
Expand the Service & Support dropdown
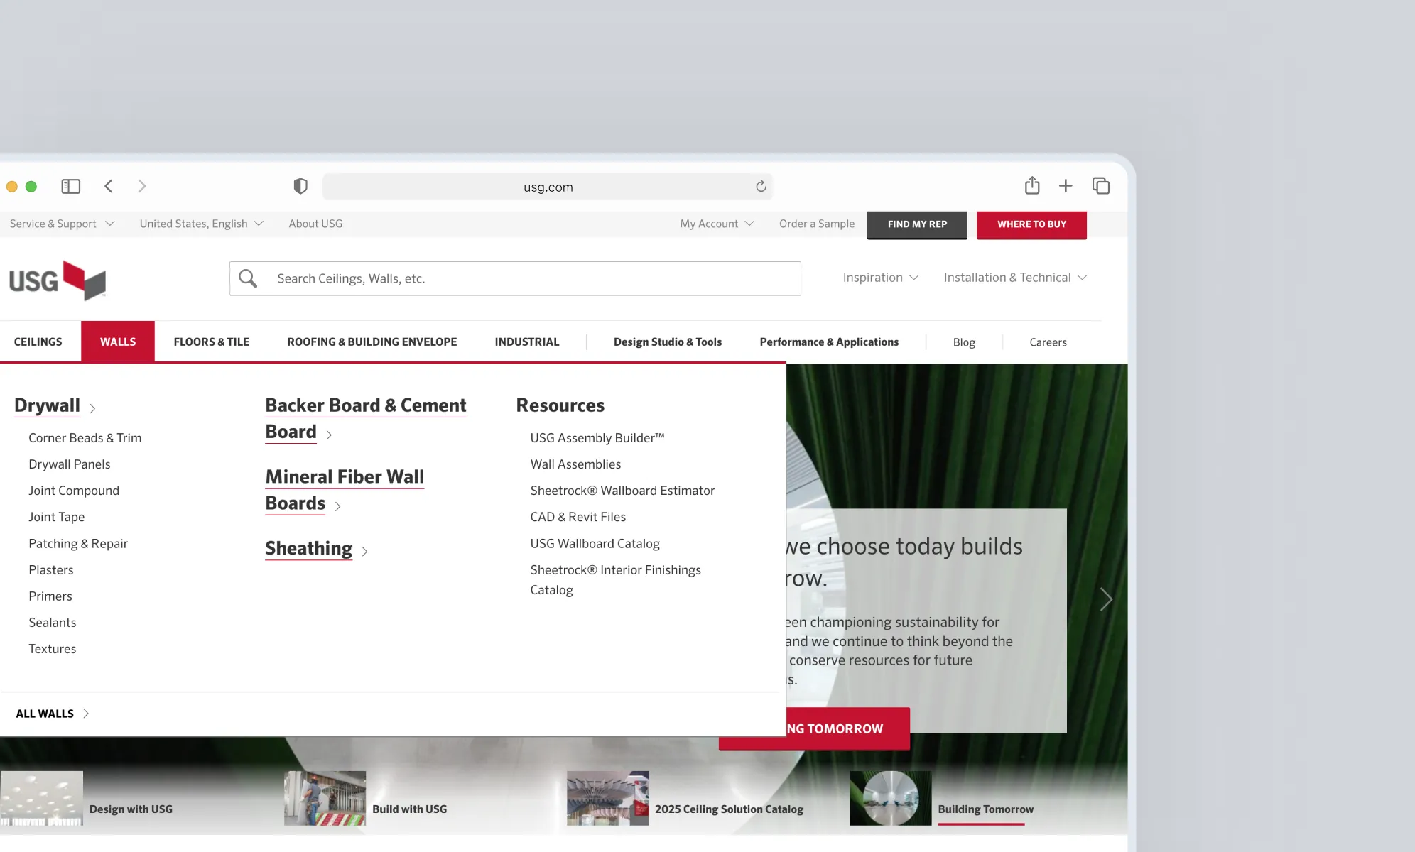pyautogui.click(x=62, y=224)
